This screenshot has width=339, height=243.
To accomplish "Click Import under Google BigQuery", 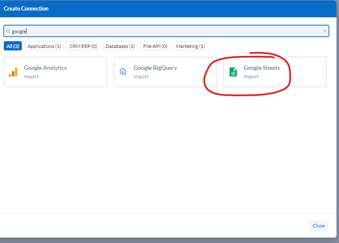I will [x=141, y=77].
